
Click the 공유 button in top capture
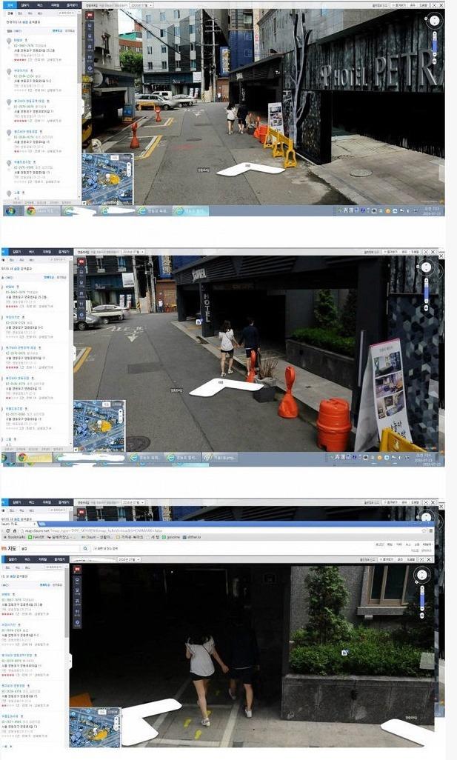pos(413,5)
